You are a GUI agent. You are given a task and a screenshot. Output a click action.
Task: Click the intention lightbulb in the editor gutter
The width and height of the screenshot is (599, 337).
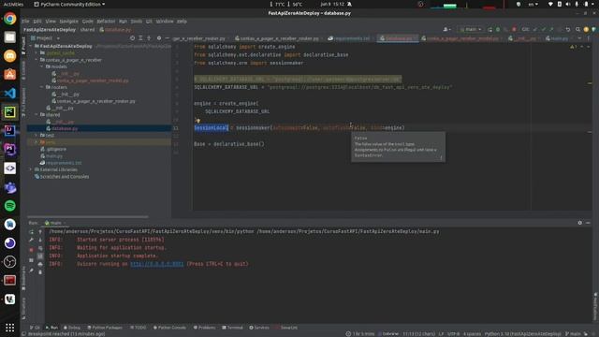tap(197, 121)
